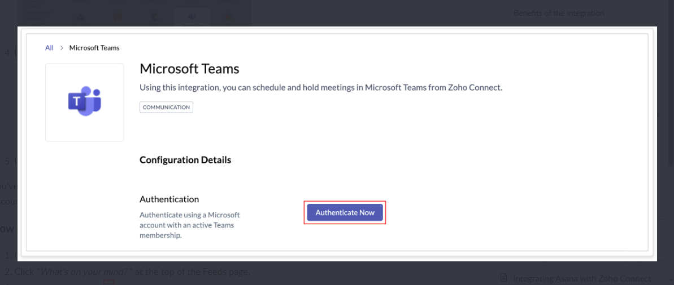Click the Configuration Details heading
This screenshot has height=285, width=674.
pos(185,160)
